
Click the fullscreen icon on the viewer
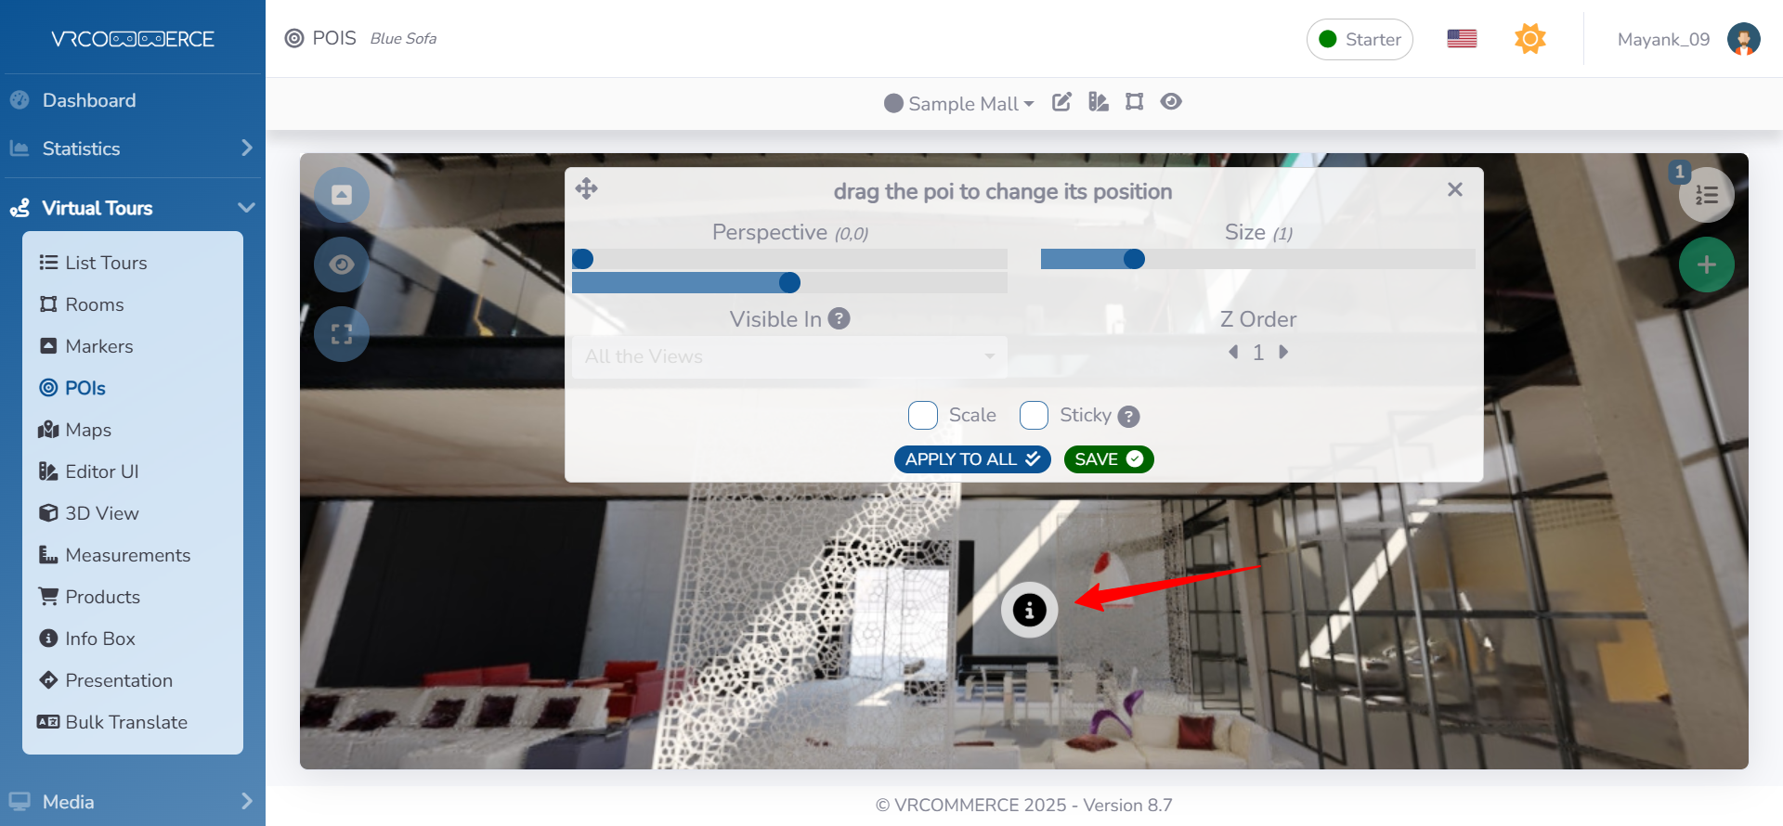pyautogui.click(x=342, y=334)
